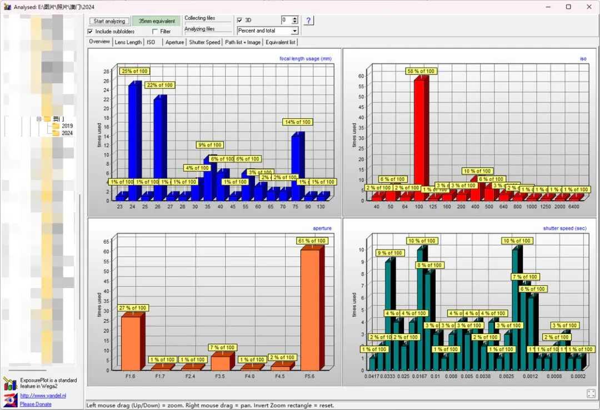The image size is (600, 410).
Task: Click the ExposurePlot app icon in the title bar
Action: [8, 7]
